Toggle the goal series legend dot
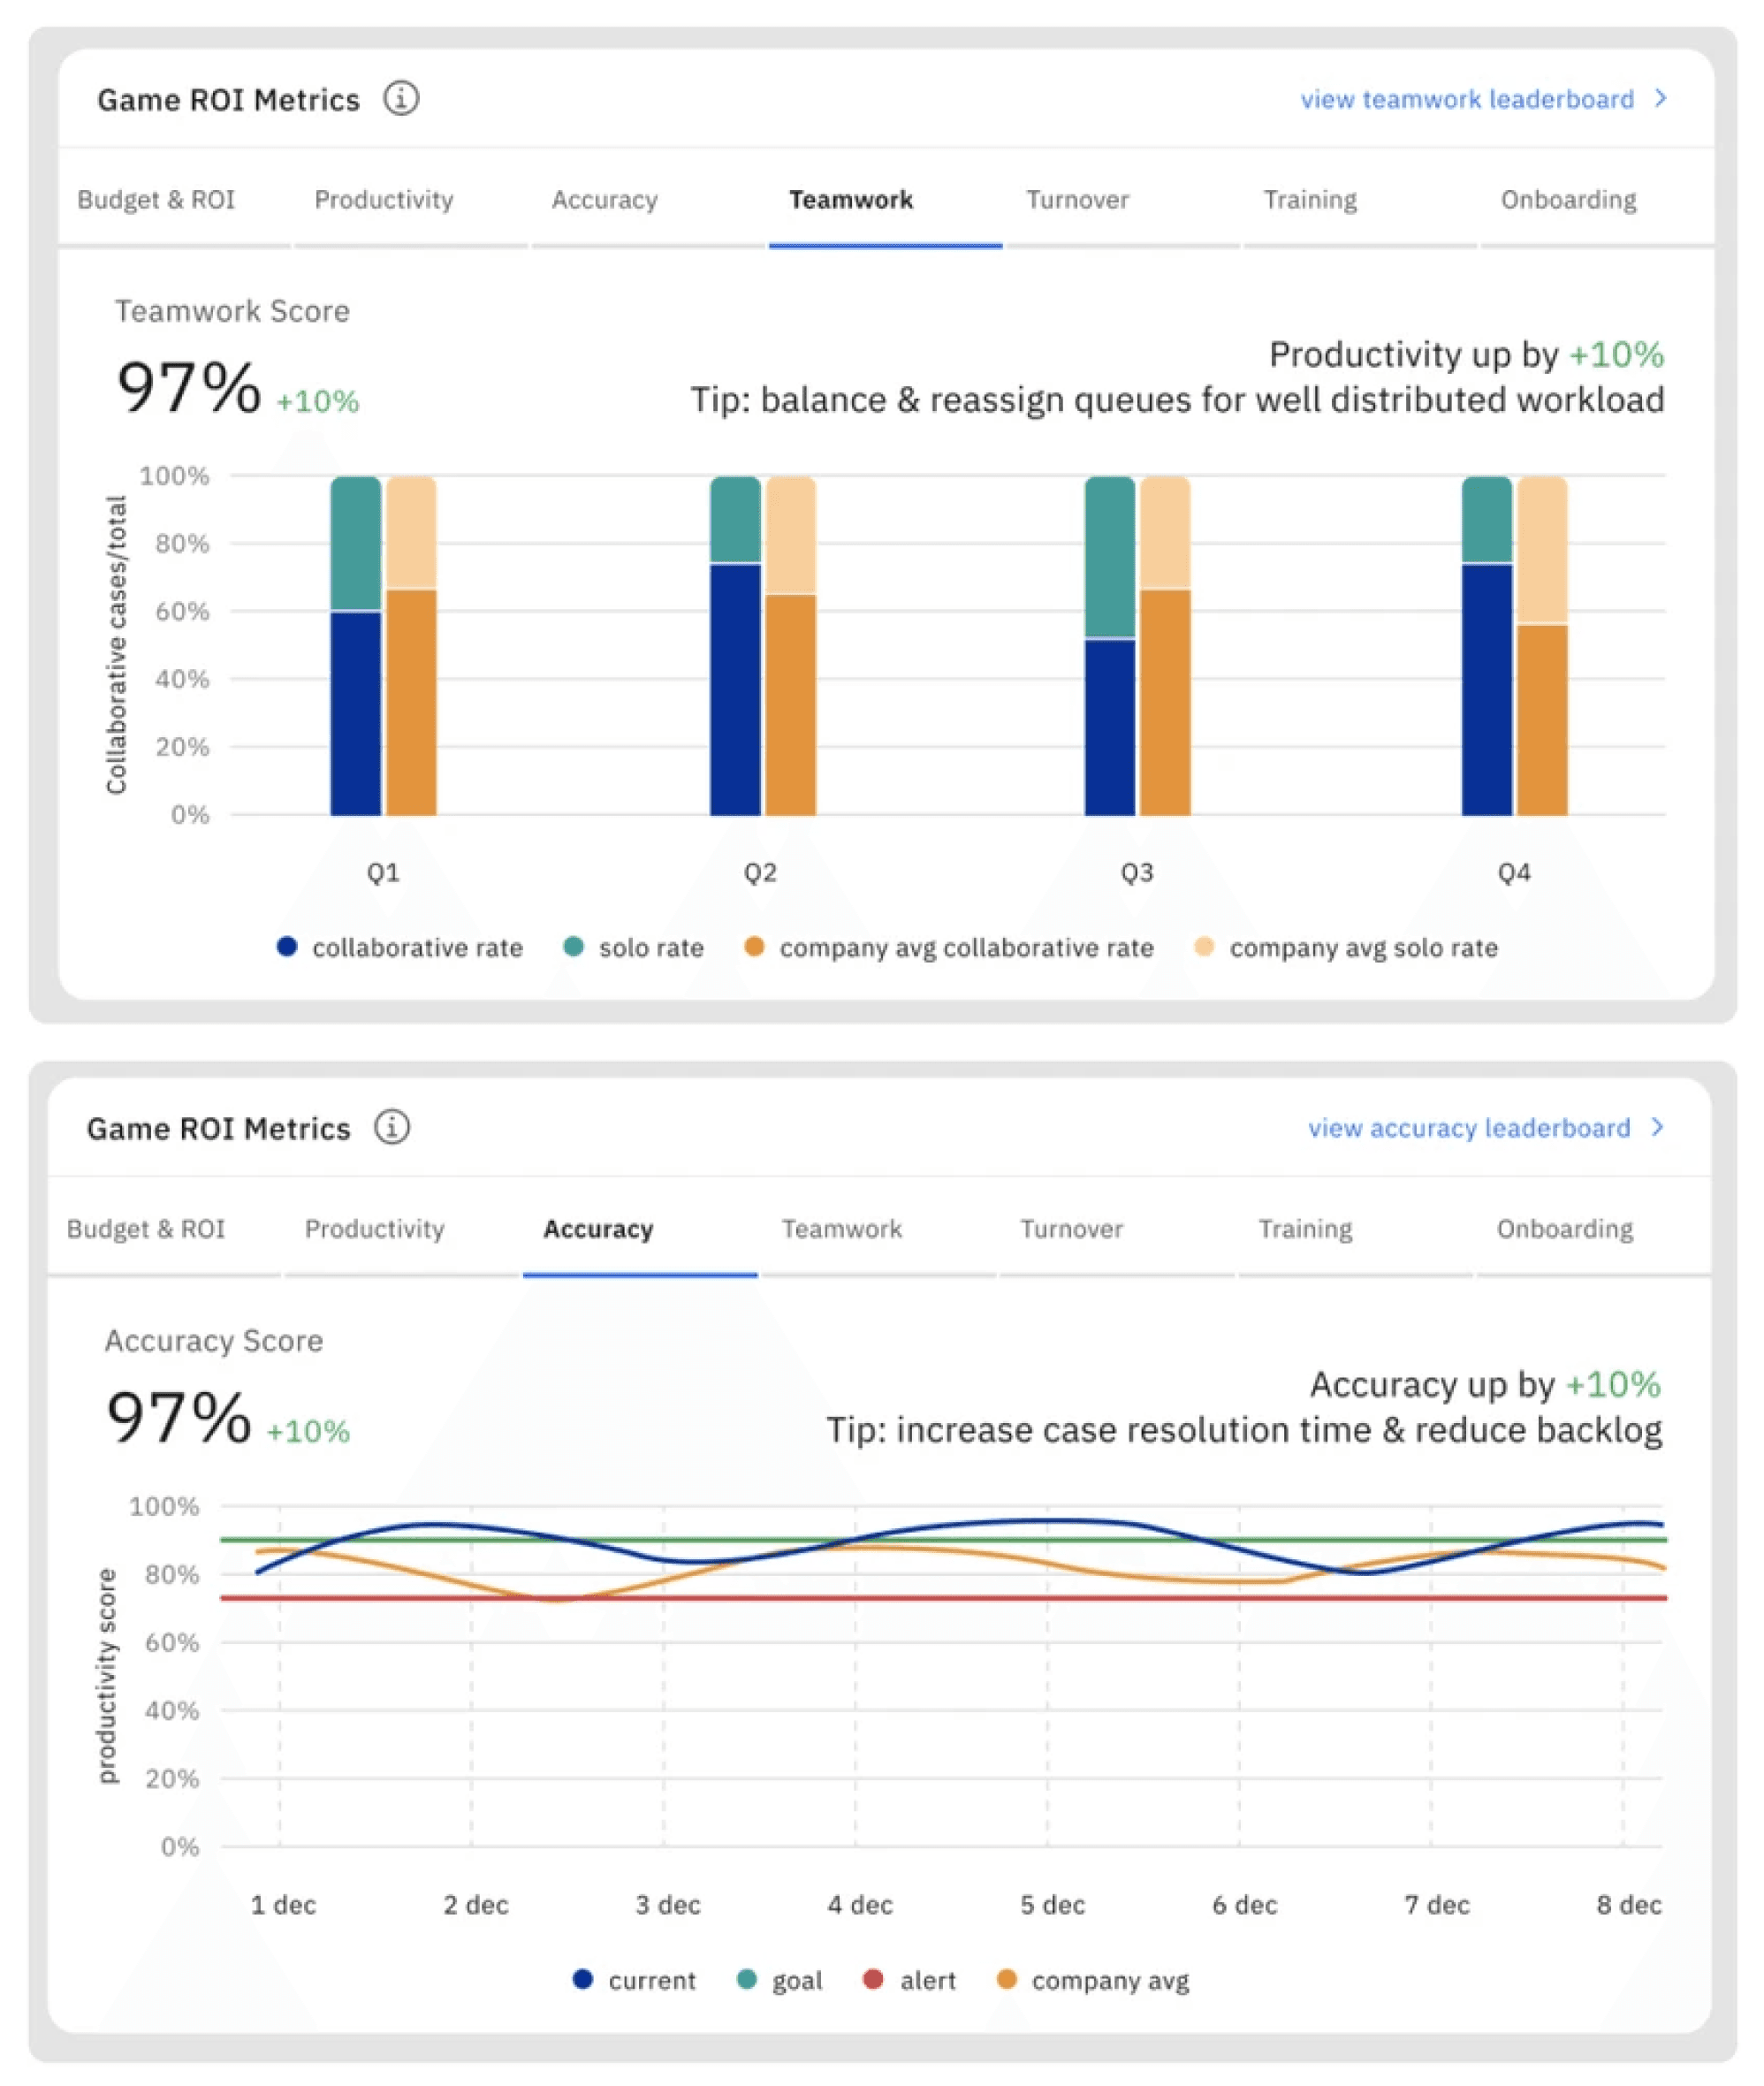1764x2086 pixels. point(746,1978)
